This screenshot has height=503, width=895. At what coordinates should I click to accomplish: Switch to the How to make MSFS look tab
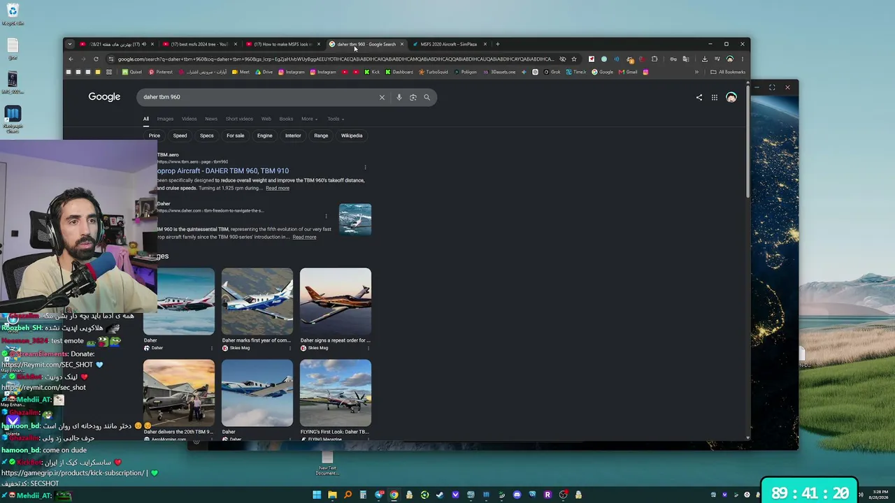[282, 44]
